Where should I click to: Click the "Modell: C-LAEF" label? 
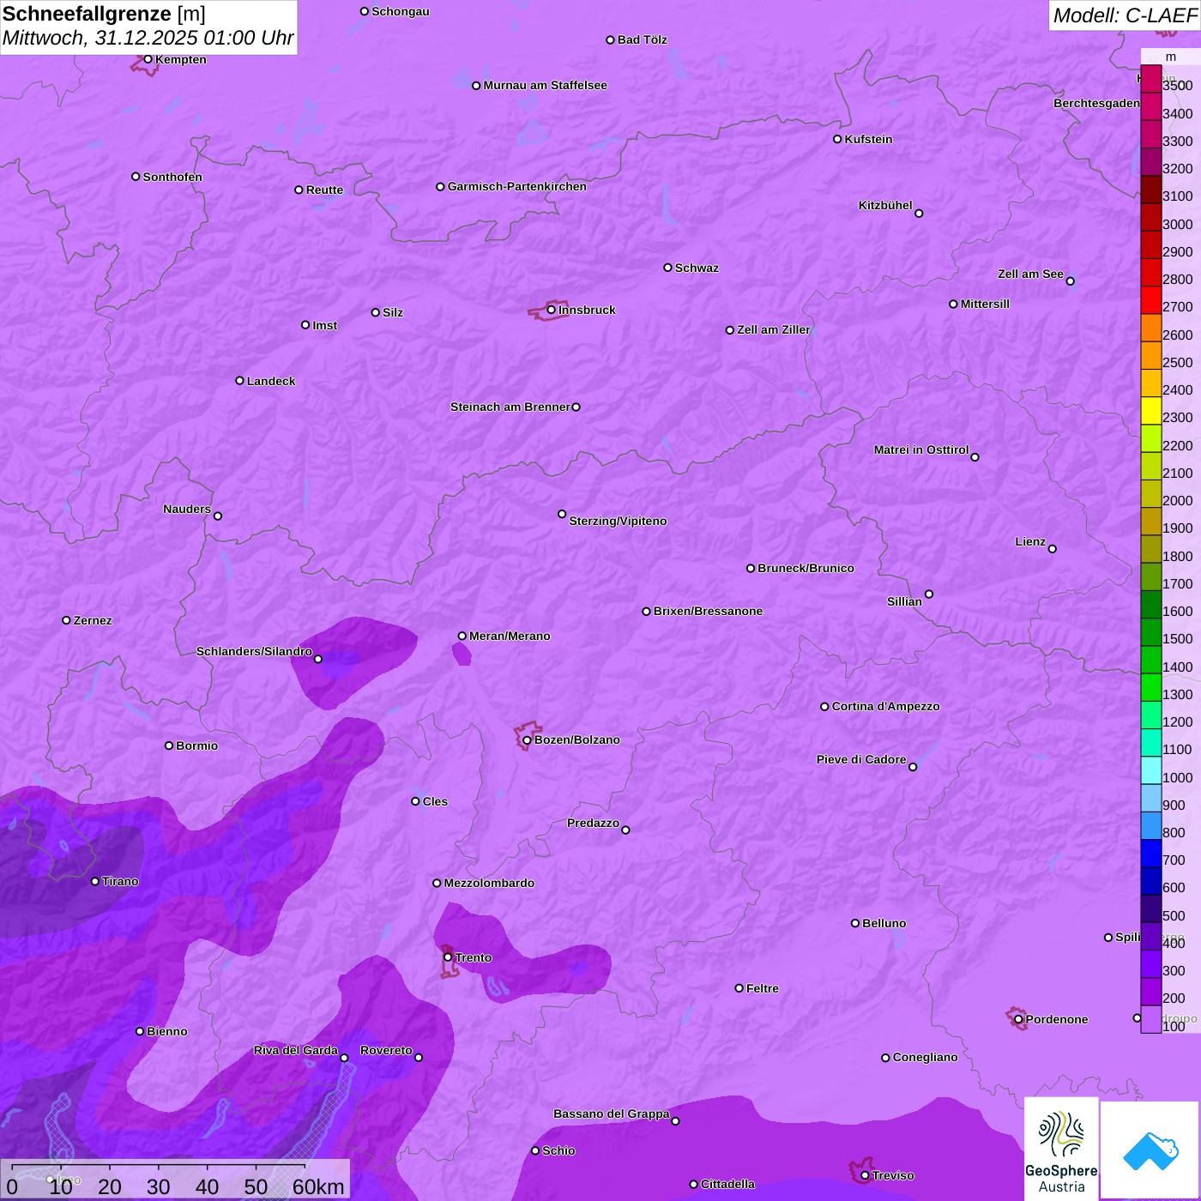1125,15
